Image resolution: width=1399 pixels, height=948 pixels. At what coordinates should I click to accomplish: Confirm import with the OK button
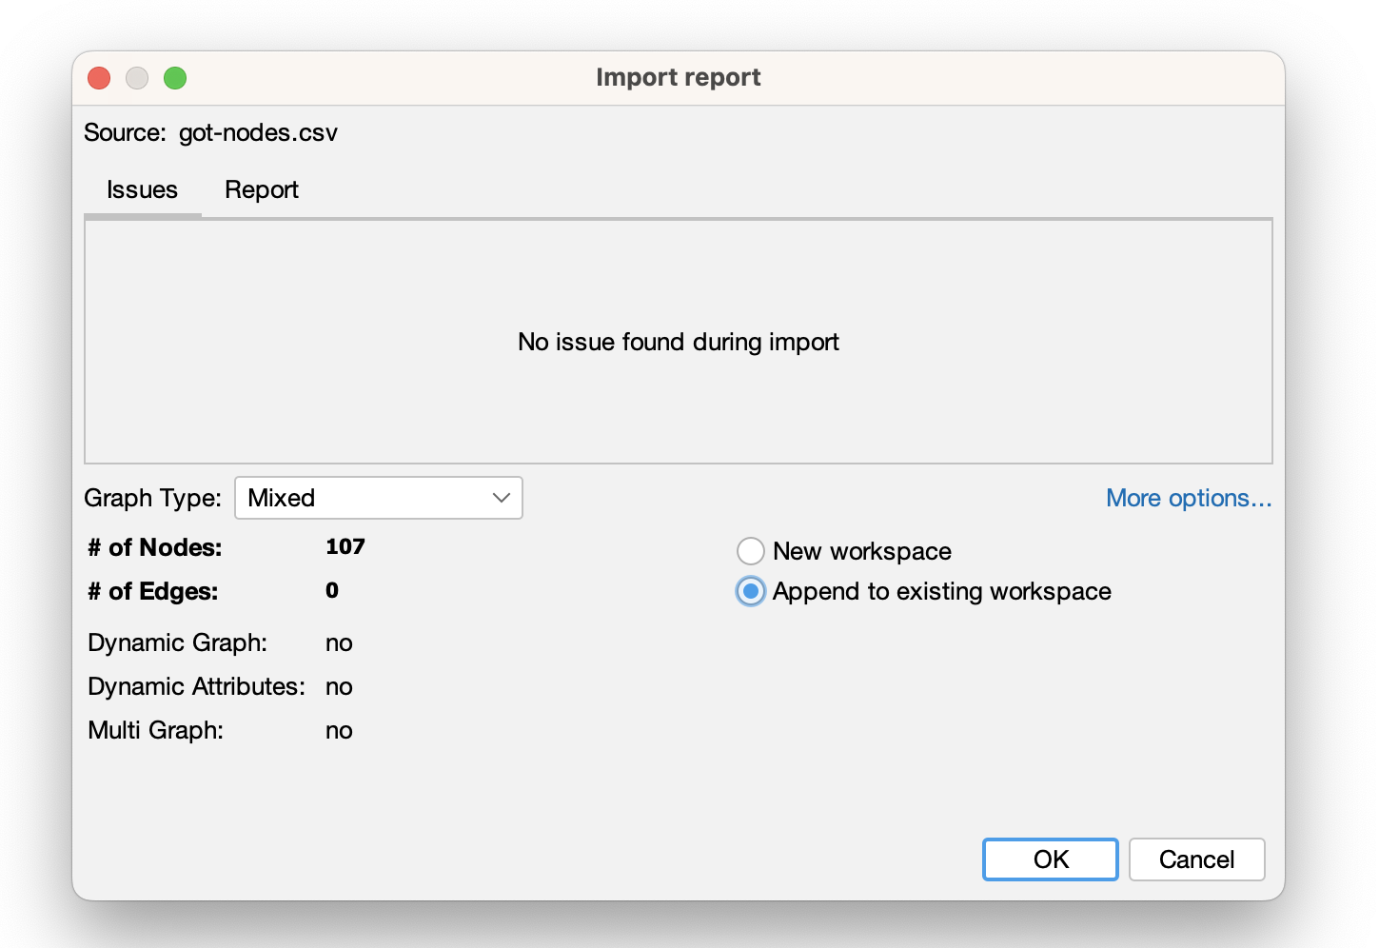click(1050, 859)
